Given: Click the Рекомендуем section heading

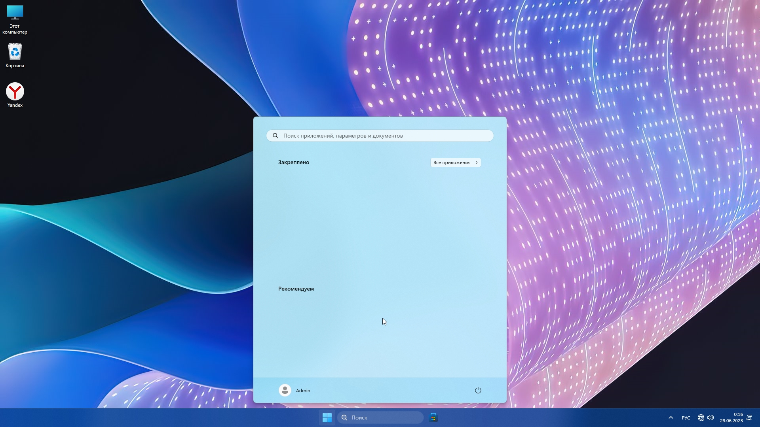Looking at the screenshot, I should 296,289.
